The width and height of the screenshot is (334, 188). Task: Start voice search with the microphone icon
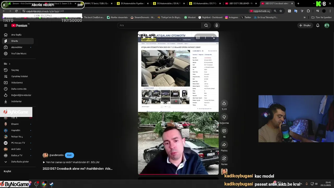[x=217, y=25]
